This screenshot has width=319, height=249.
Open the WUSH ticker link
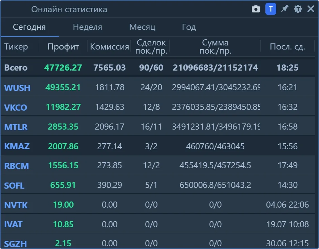pyautogui.click(x=17, y=88)
